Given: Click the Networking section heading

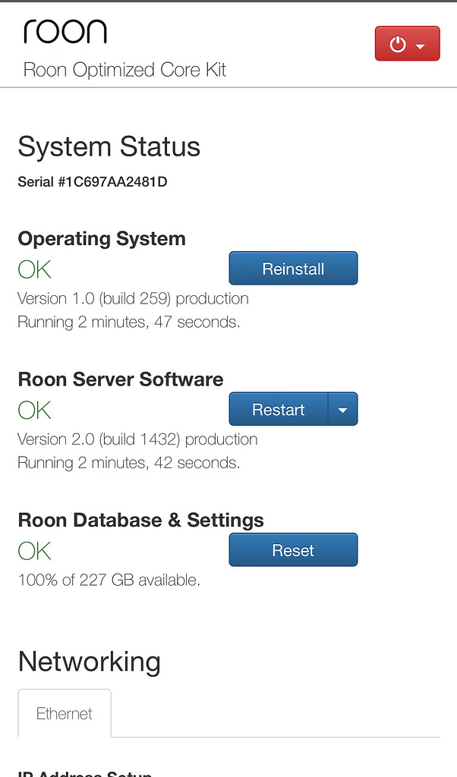Looking at the screenshot, I should click(x=89, y=662).
